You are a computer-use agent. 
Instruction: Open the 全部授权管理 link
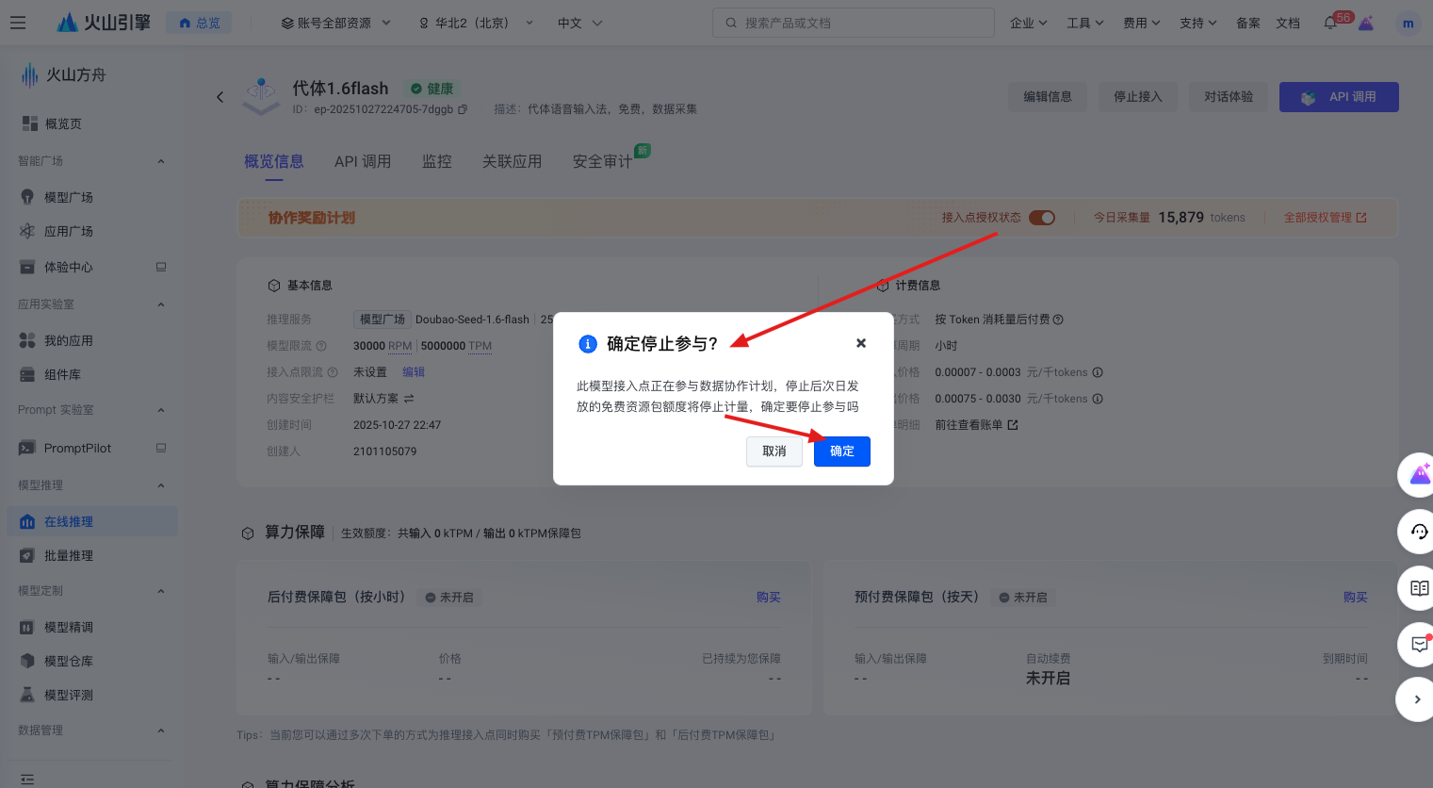1325,218
